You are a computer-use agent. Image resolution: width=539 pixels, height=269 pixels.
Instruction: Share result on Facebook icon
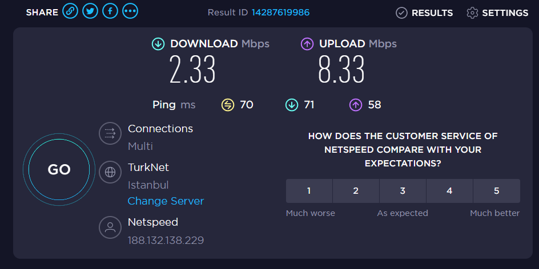tap(110, 11)
